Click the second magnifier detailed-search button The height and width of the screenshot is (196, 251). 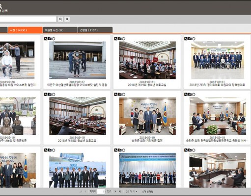[x=67, y=19]
